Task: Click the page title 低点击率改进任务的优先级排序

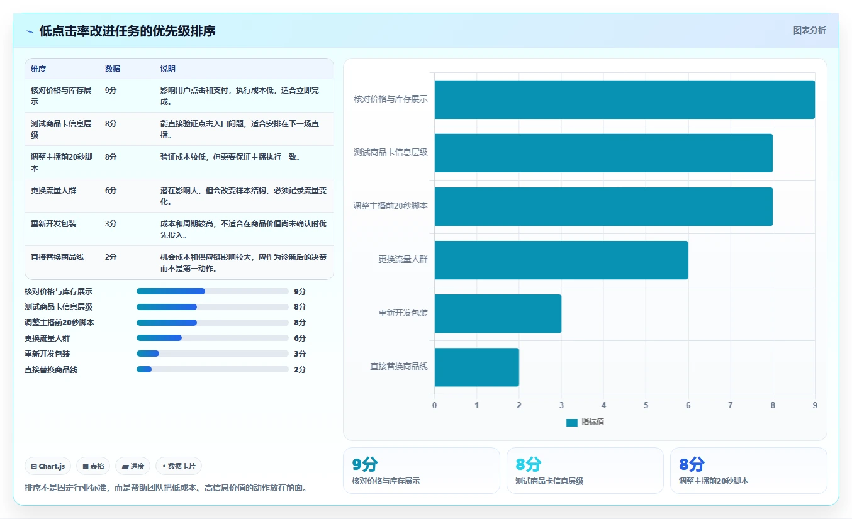Action: 127,31
